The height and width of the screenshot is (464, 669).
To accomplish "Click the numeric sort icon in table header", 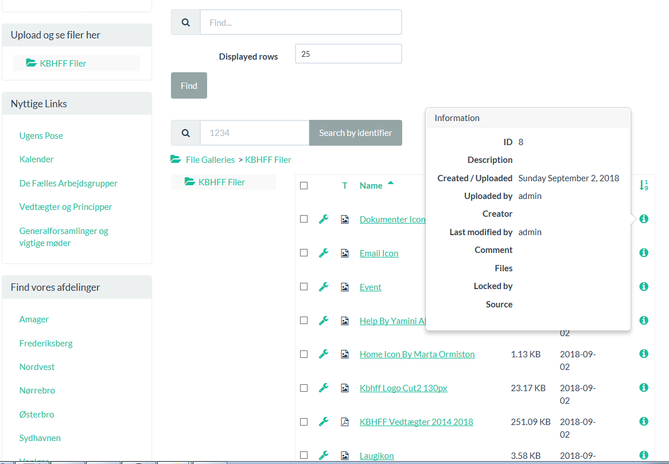I will pyautogui.click(x=643, y=185).
